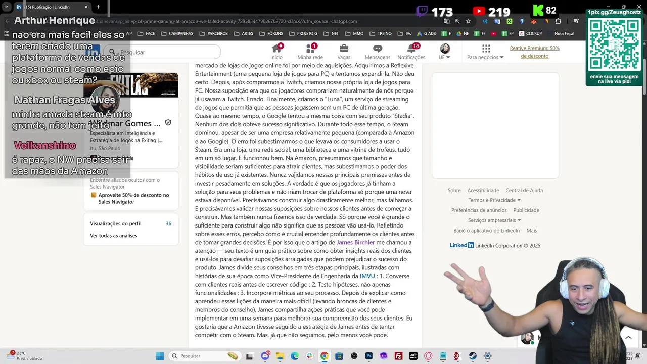Open new browser tab plus button
Screen dimensions: 647x364
[98, 7]
